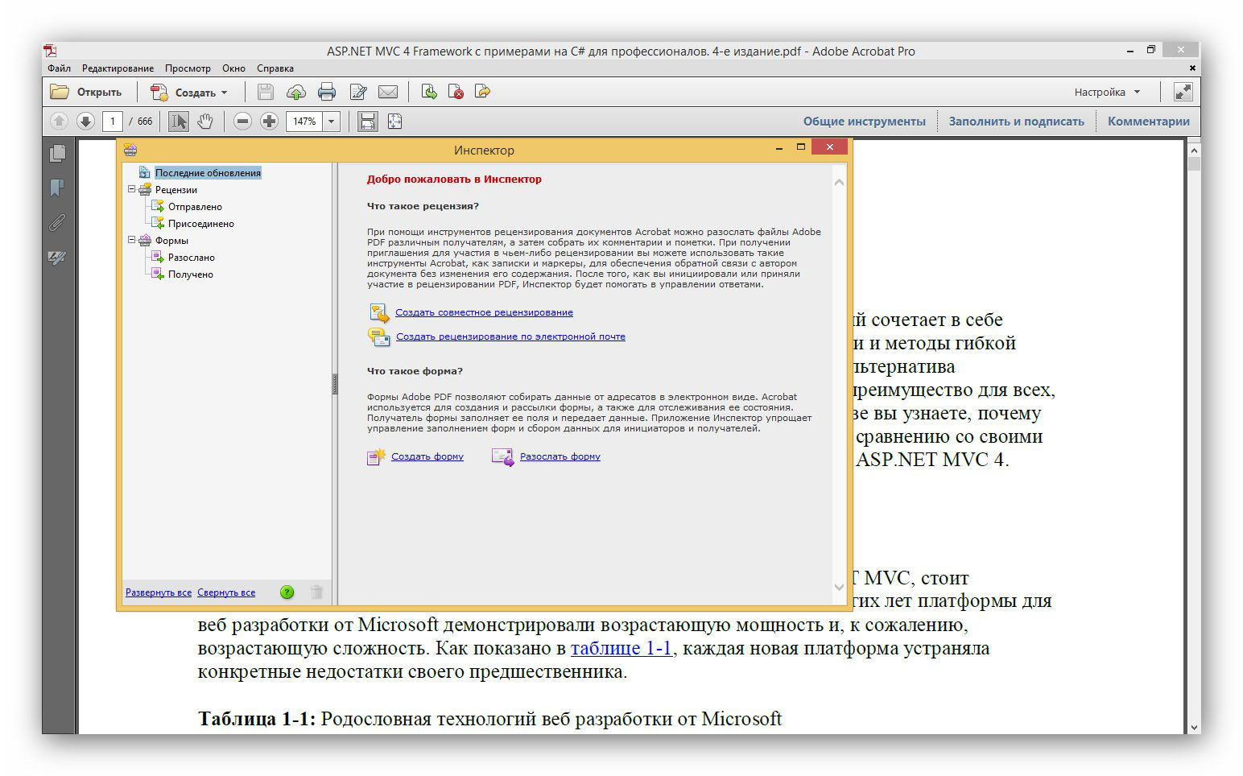Open the Файл menu

(x=59, y=68)
